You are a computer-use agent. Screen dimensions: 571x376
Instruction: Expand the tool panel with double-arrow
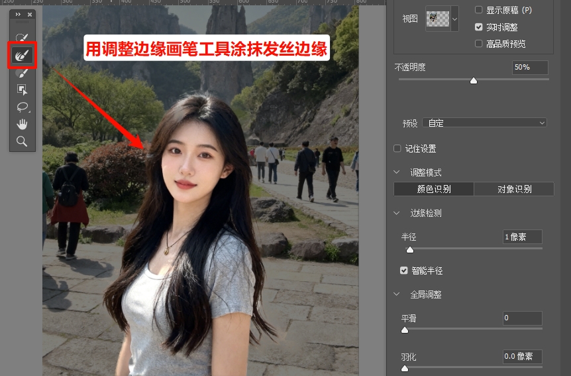click(18, 14)
